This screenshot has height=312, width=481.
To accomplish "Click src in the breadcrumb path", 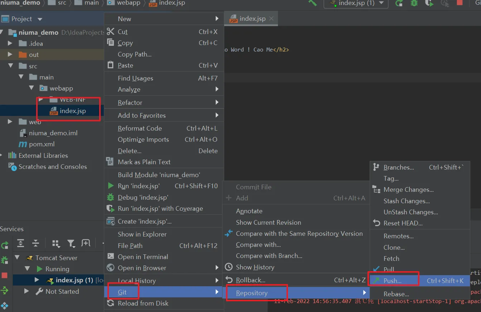I will (57, 3).
